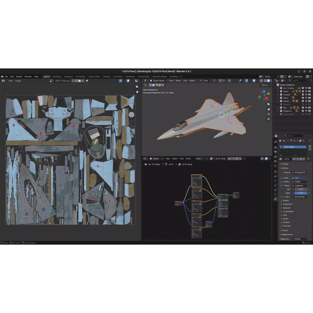Image resolution: width=313 pixels, height=313 pixels.
Task: Click the Displacement Default field
Action: (299, 239)
